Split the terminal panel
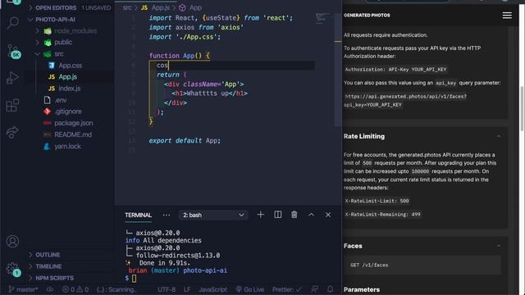525x295 pixels. (x=277, y=215)
